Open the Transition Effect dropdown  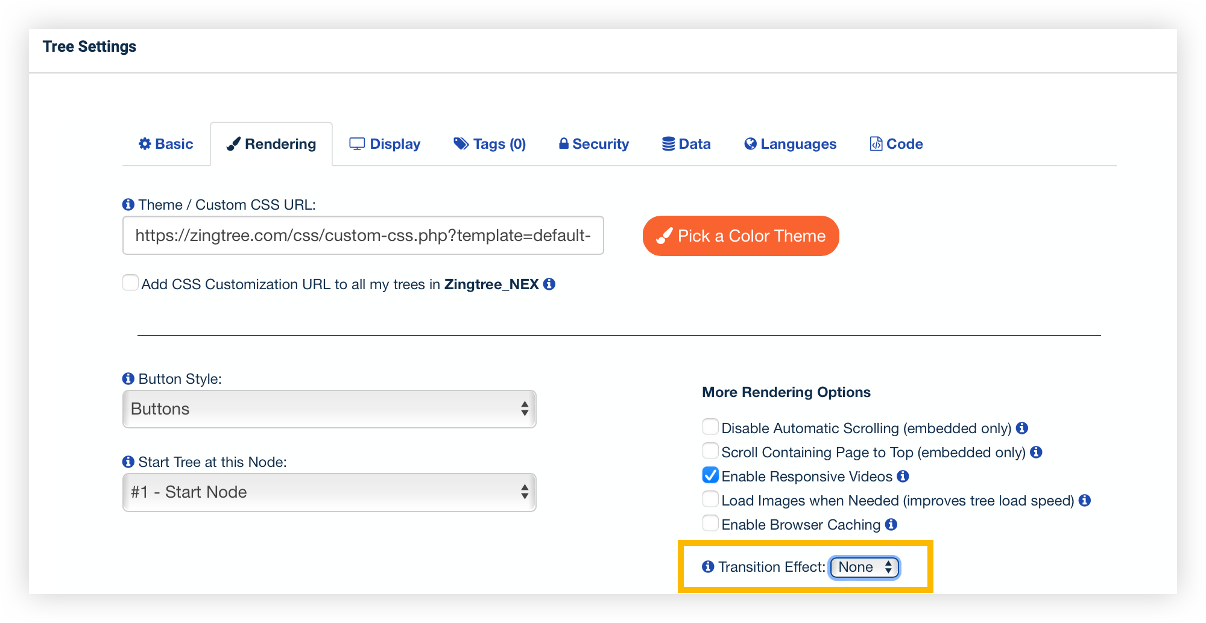(x=865, y=568)
